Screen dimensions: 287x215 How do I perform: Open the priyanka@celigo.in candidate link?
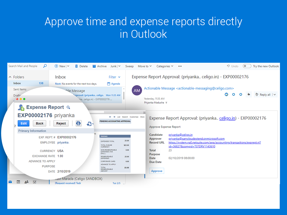[x=180, y=135]
